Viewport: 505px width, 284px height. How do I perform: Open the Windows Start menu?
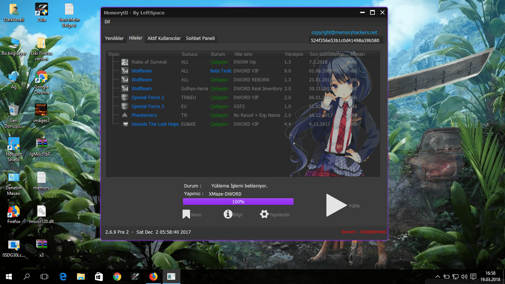coord(9,276)
